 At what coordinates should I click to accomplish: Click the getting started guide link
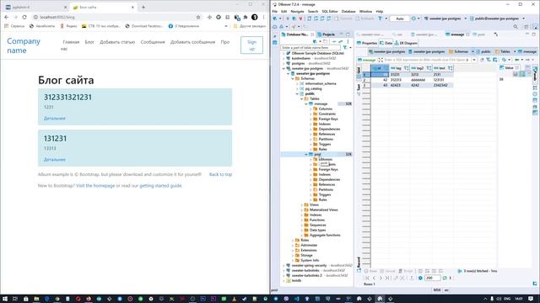click(x=160, y=185)
